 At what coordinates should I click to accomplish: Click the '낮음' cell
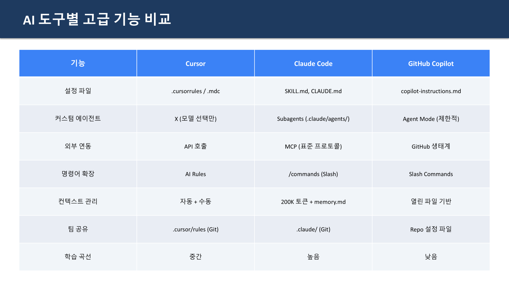431,257
